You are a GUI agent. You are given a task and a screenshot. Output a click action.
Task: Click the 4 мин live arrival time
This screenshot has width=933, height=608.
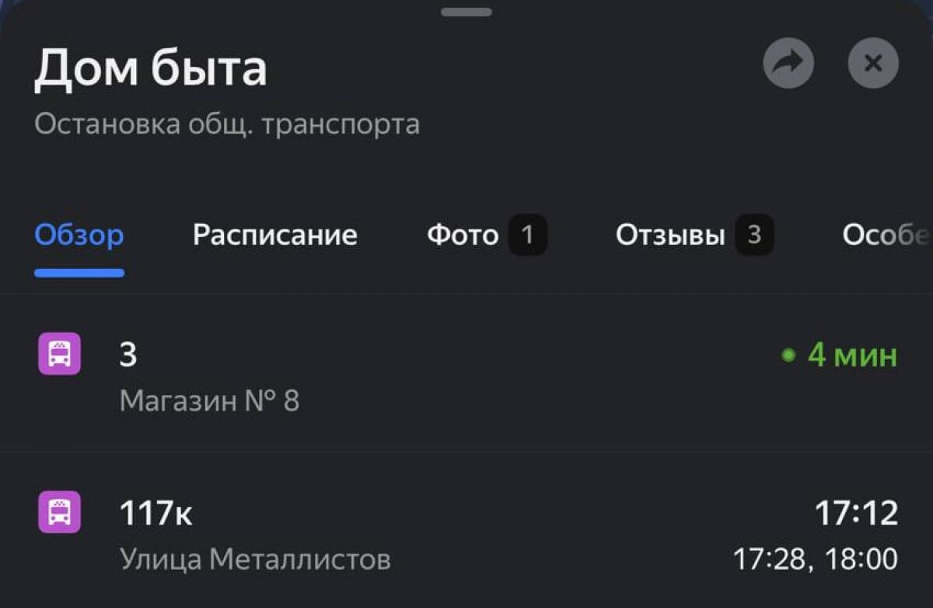coord(850,355)
